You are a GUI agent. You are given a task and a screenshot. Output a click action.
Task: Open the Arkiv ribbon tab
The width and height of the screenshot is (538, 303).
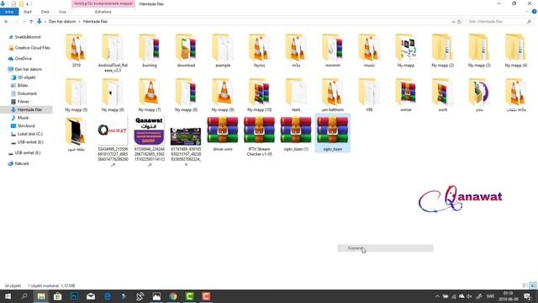9,12
